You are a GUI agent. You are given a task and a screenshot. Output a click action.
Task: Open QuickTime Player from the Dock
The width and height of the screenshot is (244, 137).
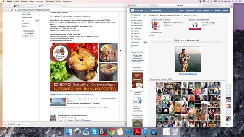click(154, 132)
